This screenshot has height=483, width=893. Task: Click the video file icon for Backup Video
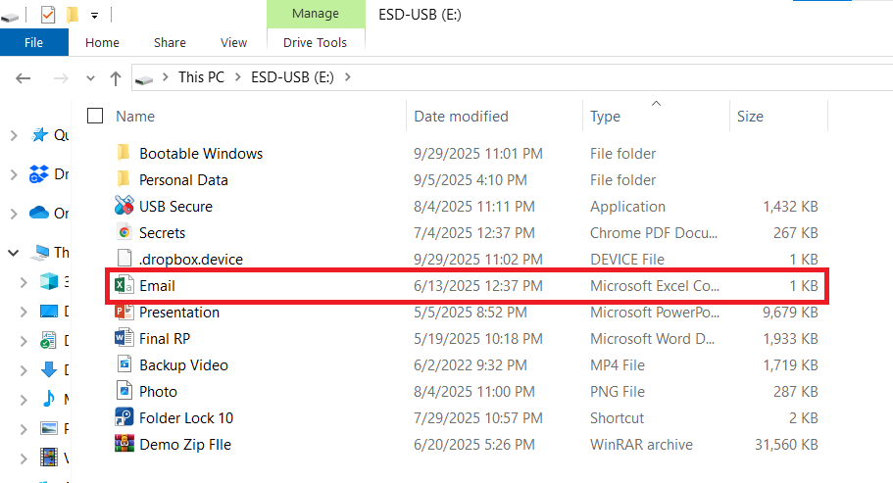coord(124,364)
